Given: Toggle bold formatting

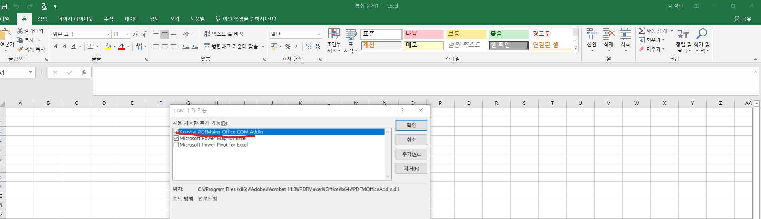Looking at the screenshot, I should pos(56,46).
